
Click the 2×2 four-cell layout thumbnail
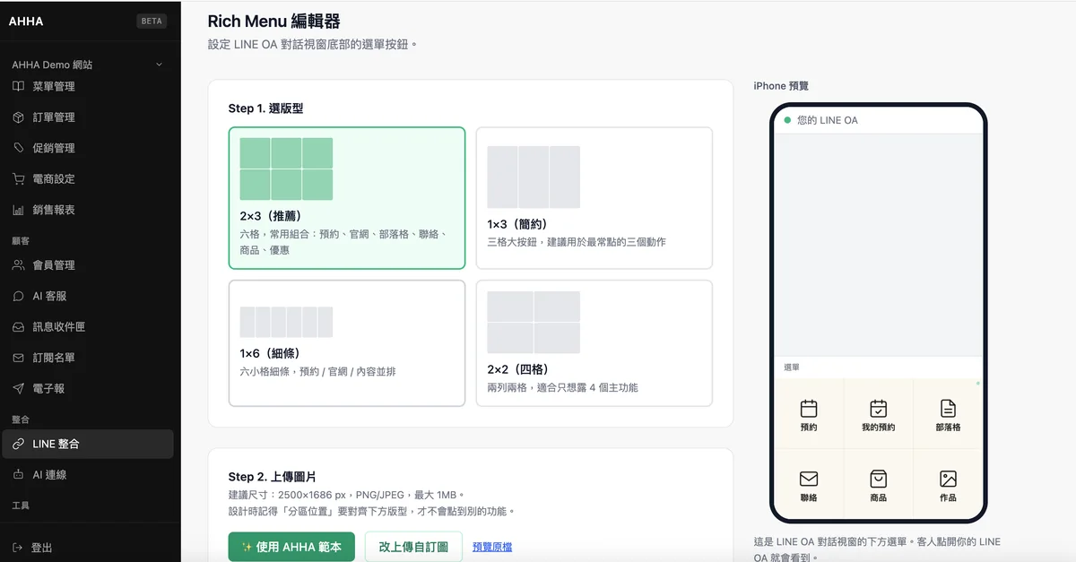point(534,322)
